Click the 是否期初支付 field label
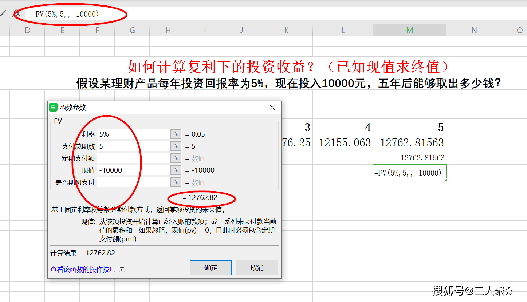 75,182
